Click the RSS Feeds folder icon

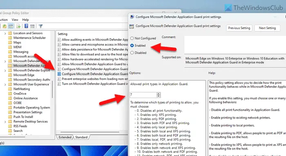tap(10, 126)
